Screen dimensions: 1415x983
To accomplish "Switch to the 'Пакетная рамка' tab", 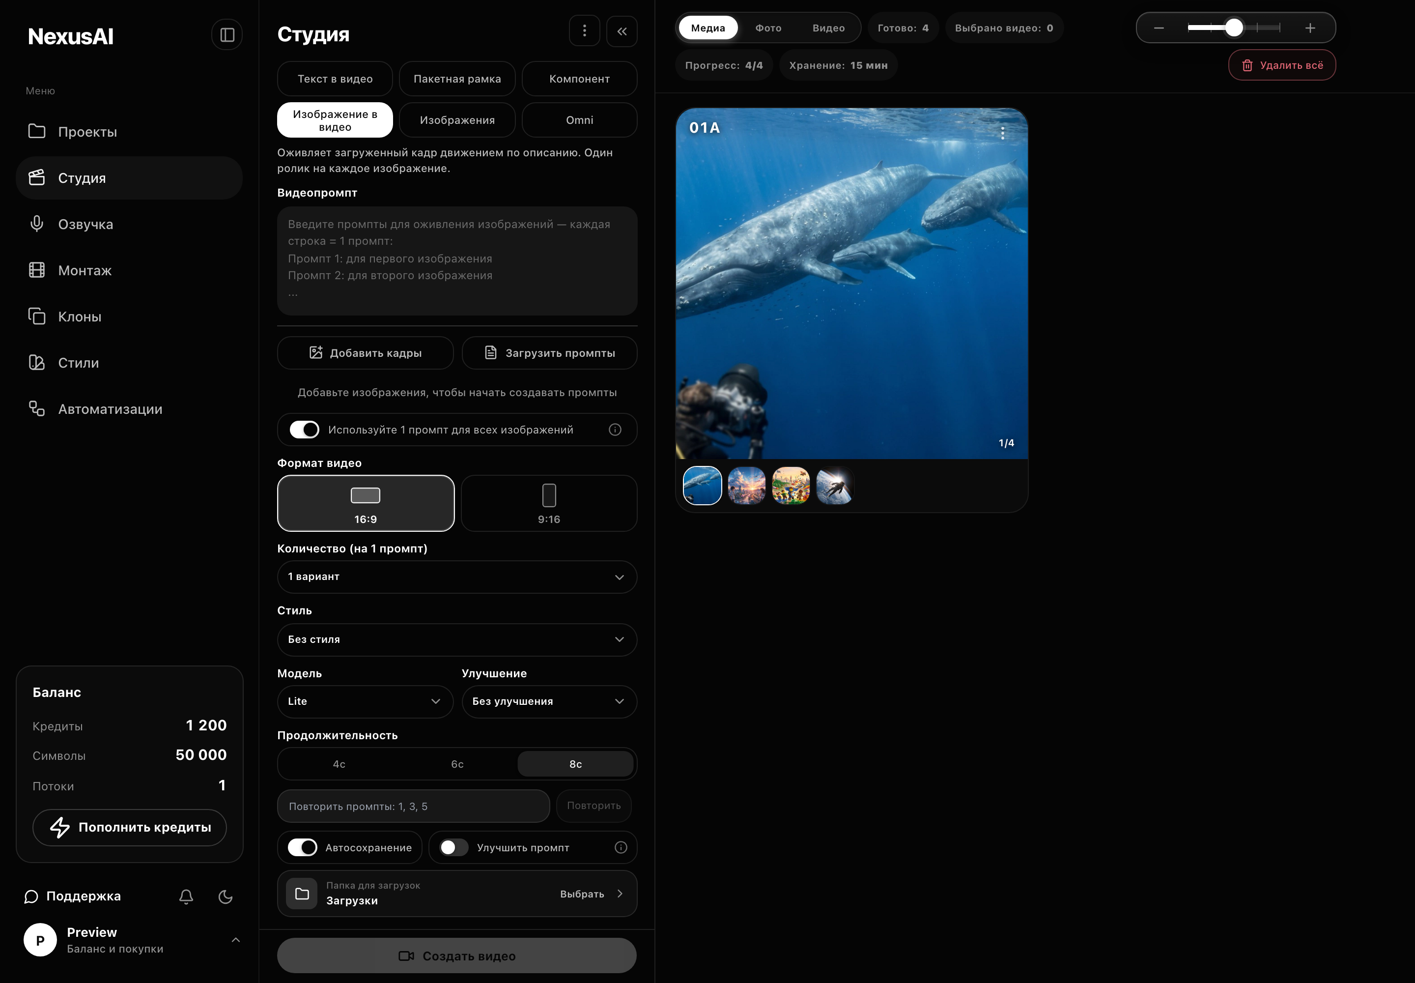I will [x=457, y=79].
